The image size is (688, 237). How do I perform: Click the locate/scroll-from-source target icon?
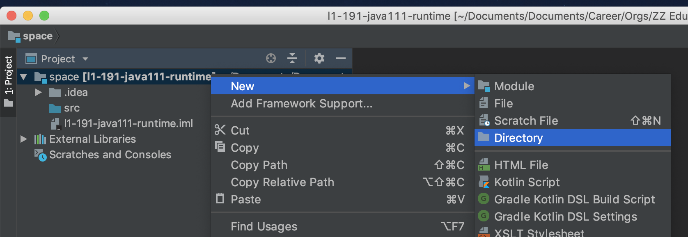pyautogui.click(x=271, y=59)
